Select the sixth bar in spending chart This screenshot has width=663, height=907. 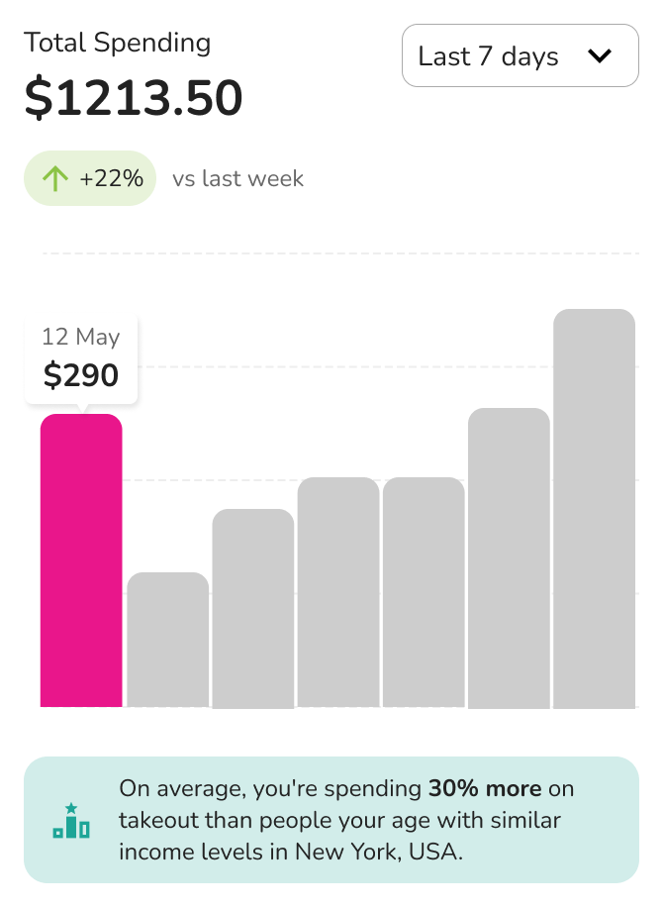509,557
